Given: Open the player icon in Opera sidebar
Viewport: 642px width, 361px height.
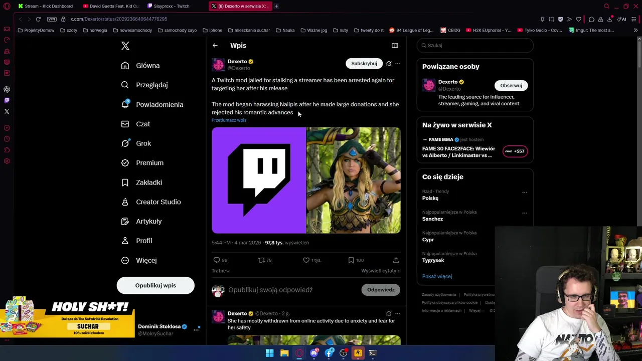Looking at the screenshot, I should pos(7,128).
